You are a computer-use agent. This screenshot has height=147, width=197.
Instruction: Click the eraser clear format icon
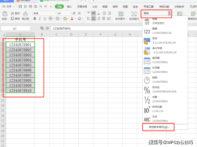tap(79, 19)
